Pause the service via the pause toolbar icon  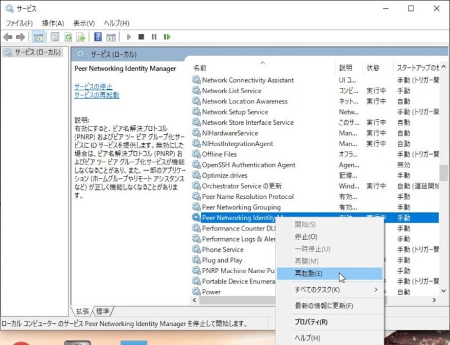154,37
